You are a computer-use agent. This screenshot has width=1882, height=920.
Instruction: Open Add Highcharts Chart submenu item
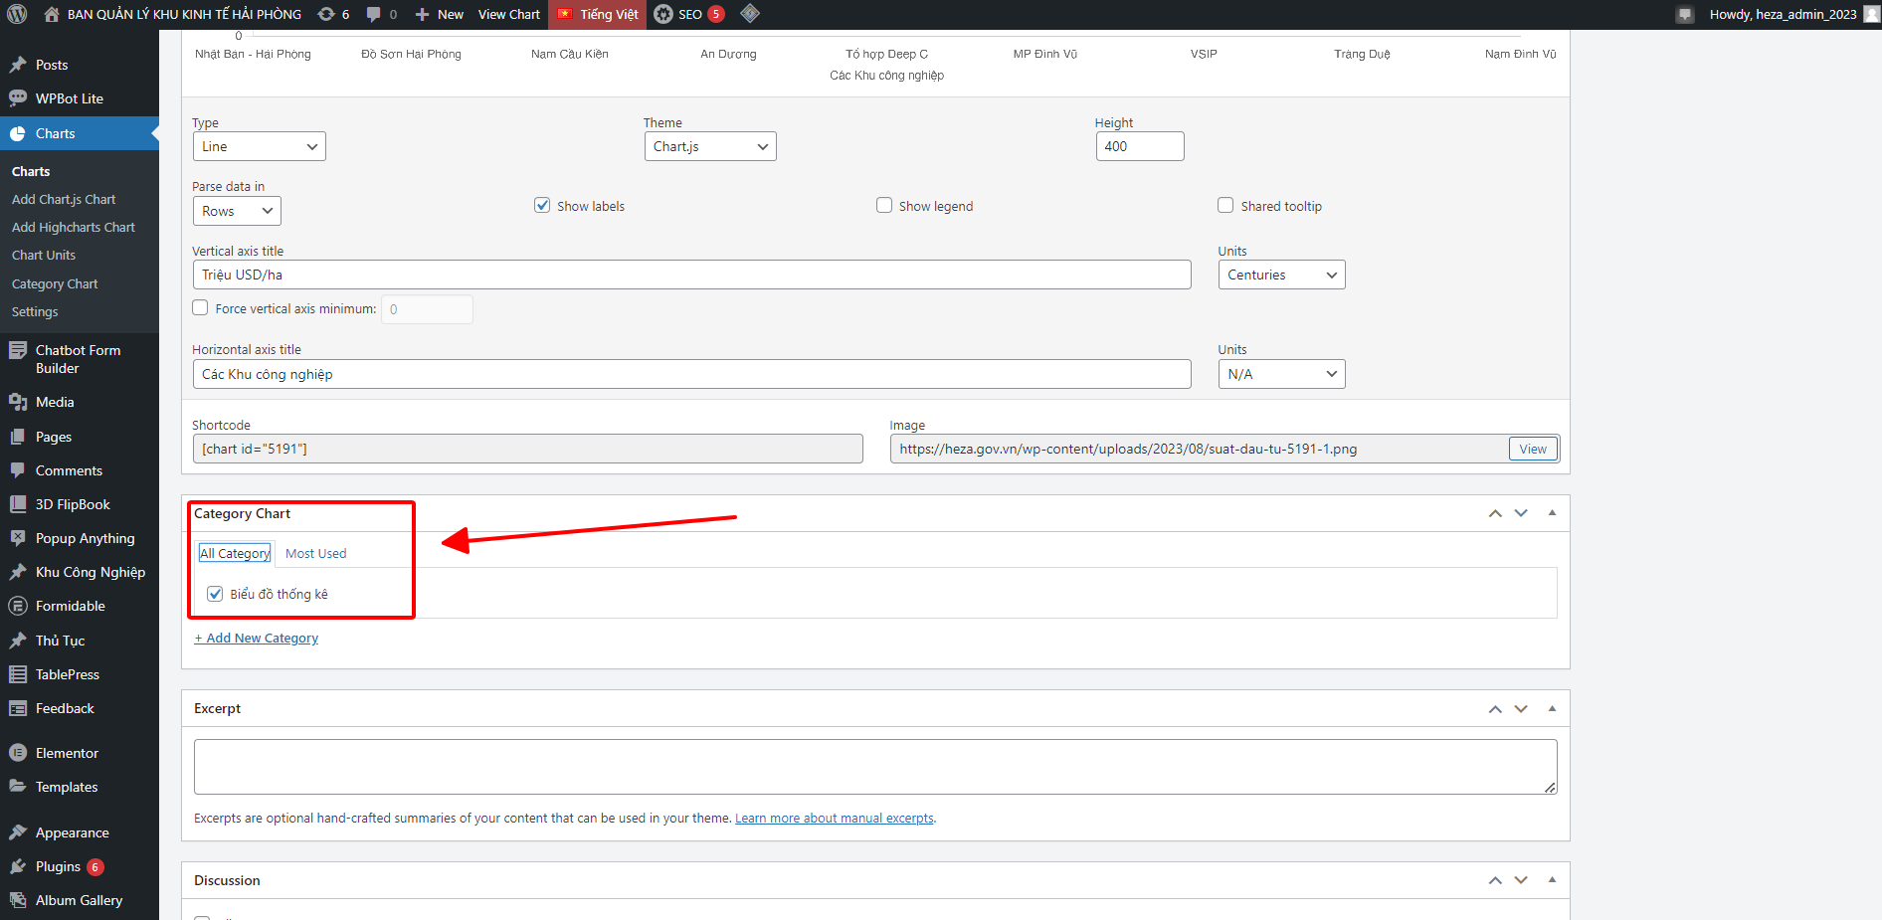74,228
